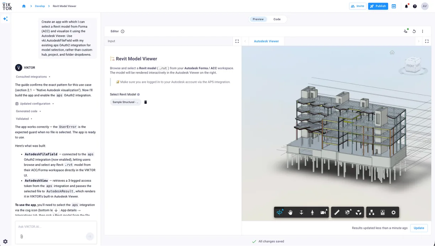Expand the Input panel to fullscreen
This screenshot has width=435, height=246.
237,41
